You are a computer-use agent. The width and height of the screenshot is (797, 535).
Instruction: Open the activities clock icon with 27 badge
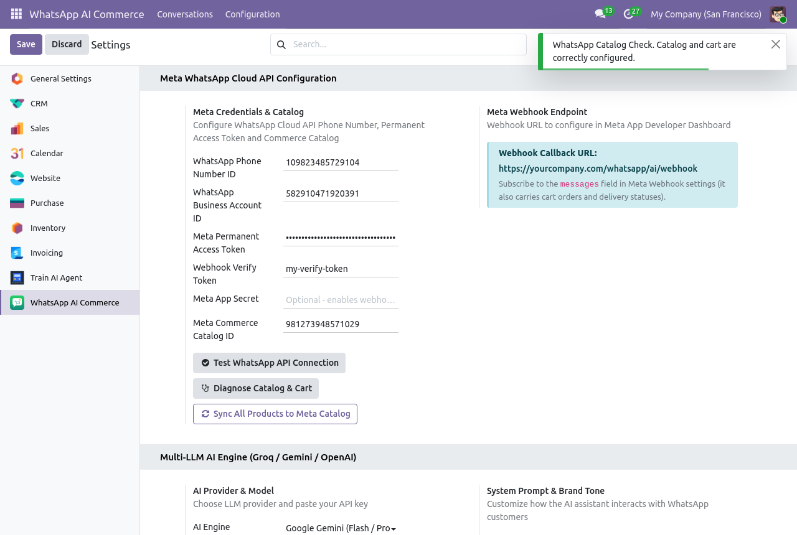point(628,14)
